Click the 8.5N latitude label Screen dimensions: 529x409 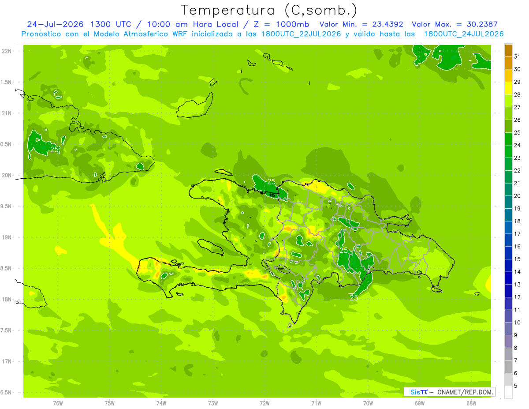pyautogui.click(x=7, y=269)
